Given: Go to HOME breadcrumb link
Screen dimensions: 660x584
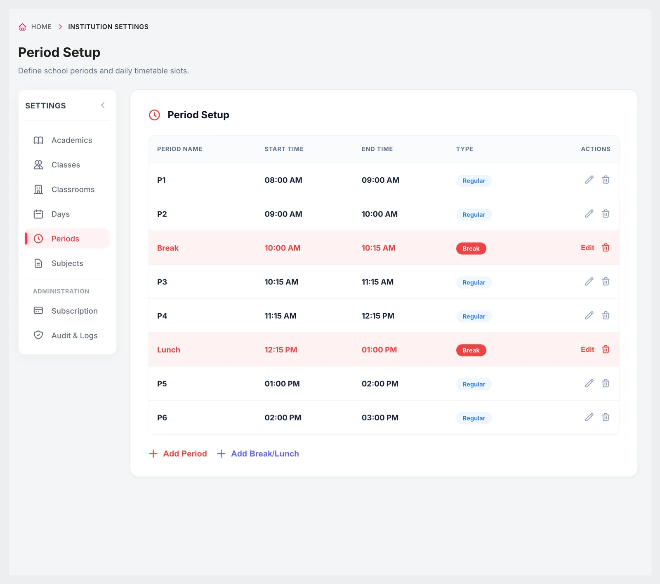Looking at the screenshot, I should pos(41,27).
